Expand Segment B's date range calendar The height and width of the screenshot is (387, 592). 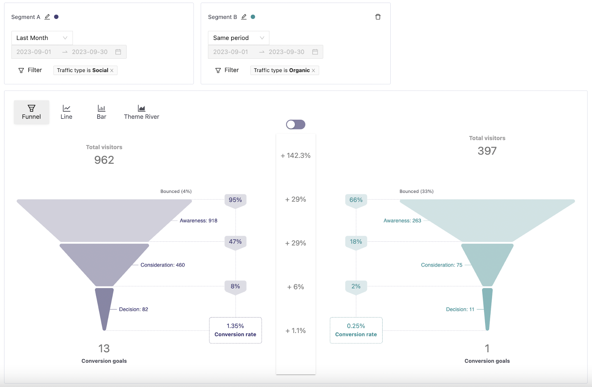(x=314, y=52)
